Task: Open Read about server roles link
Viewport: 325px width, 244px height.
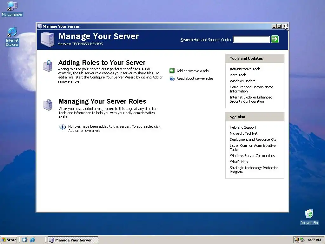Action: [195, 78]
